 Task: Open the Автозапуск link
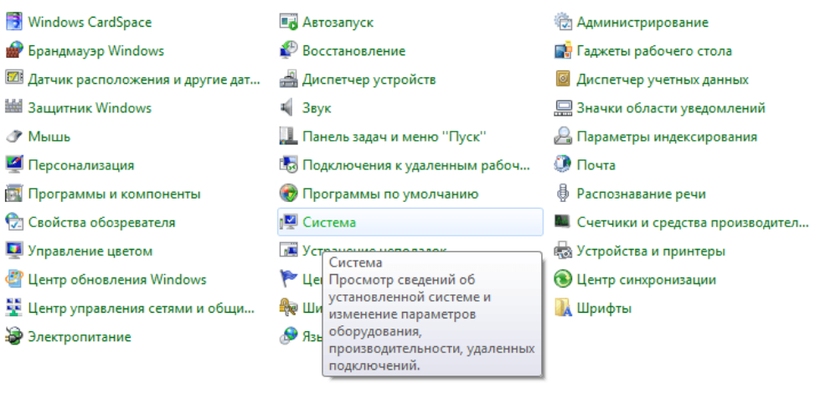[338, 23]
